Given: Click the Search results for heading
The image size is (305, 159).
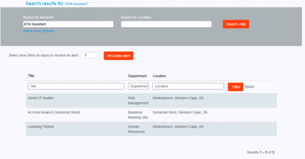Looking at the screenshot, I should (57, 4).
